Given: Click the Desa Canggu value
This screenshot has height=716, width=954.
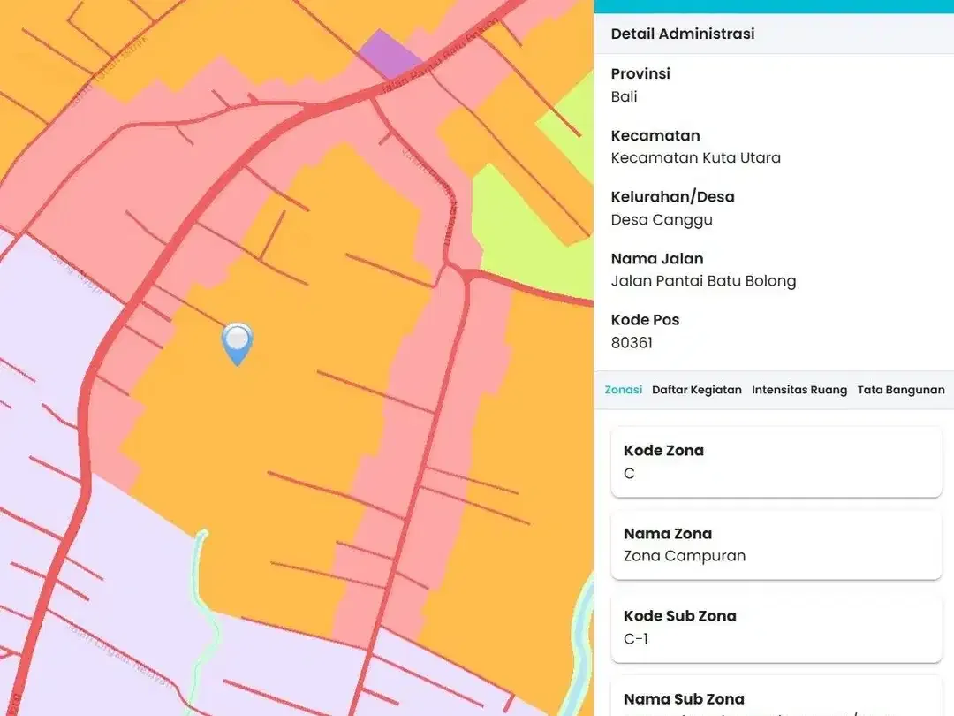Looking at the screenshot, I should coord(662,220).
